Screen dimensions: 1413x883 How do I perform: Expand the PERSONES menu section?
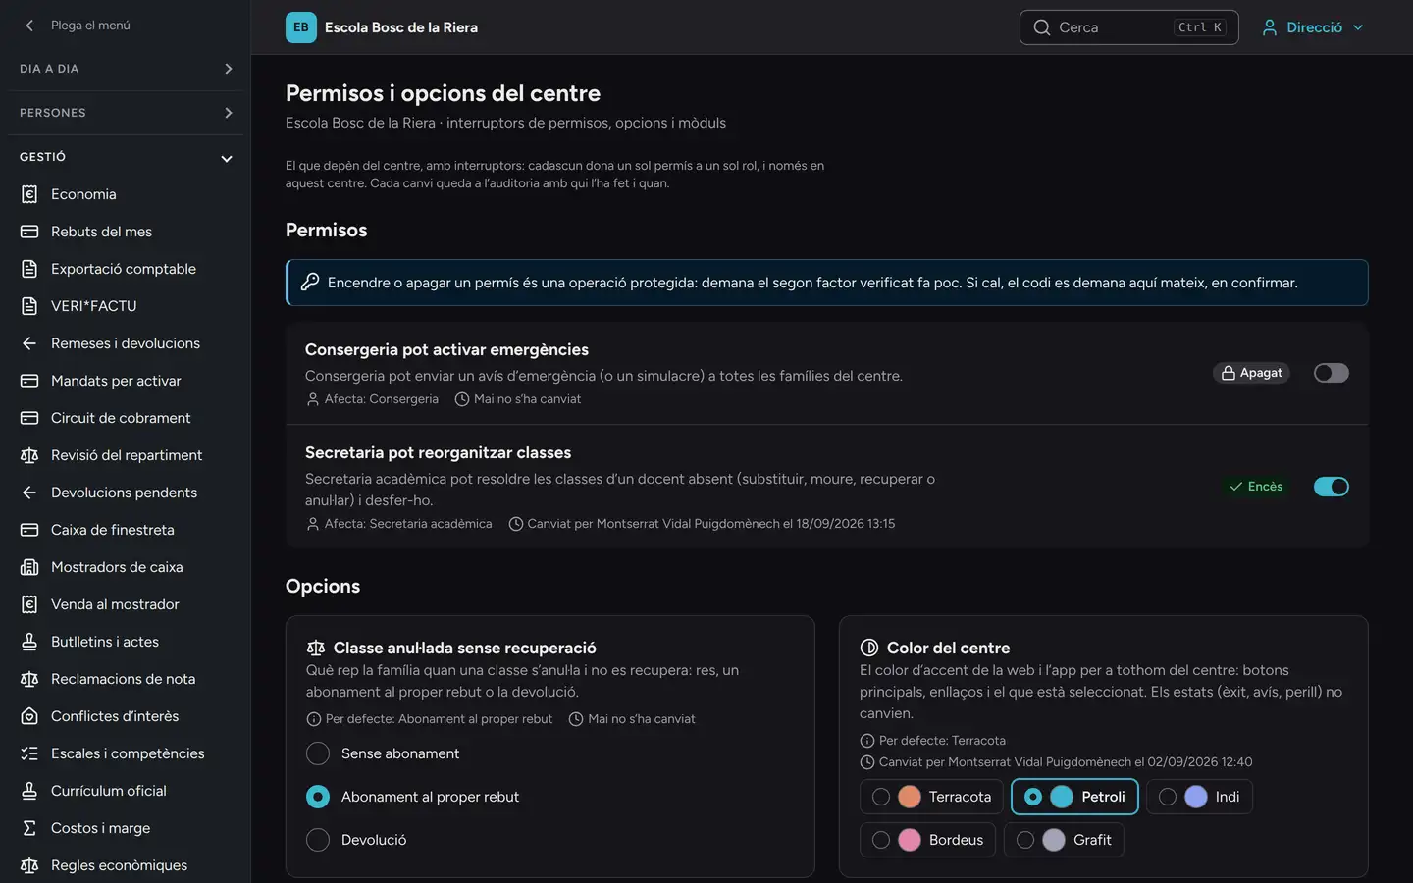pos(126,113)
